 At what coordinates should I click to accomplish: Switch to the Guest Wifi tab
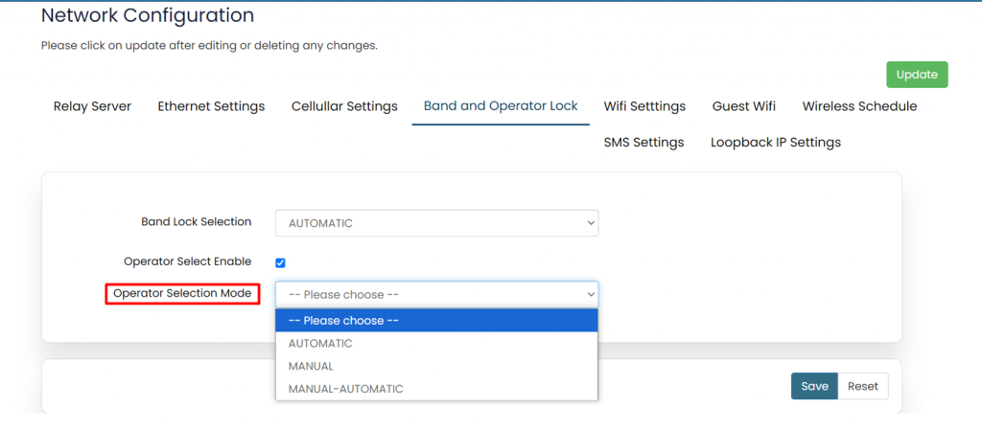point(743,106)
